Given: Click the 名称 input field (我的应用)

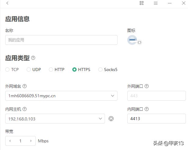Looking at the screenshot, I should [61, 40].
